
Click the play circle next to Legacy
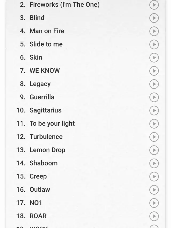coord(154,84)
